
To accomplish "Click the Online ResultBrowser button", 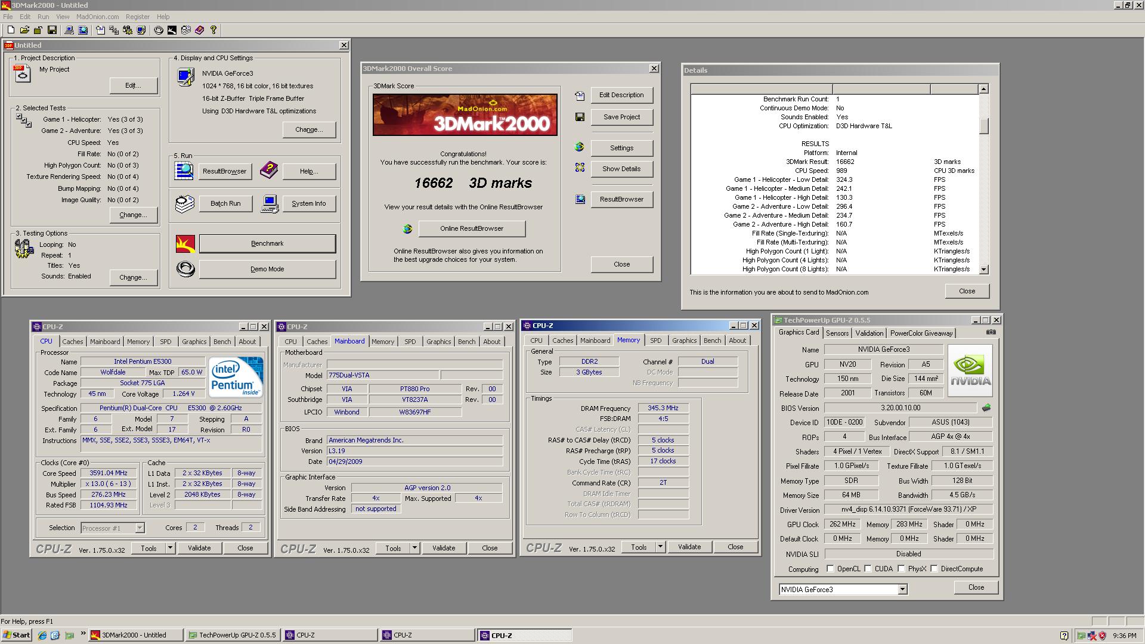I will [x=472, y=228].
